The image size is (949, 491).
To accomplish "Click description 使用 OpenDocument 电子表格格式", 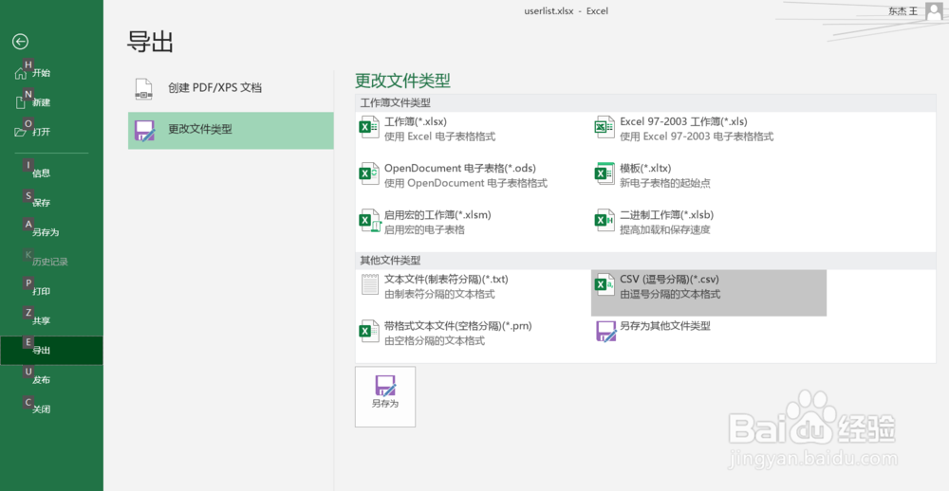I will click(x=465, y=183).
